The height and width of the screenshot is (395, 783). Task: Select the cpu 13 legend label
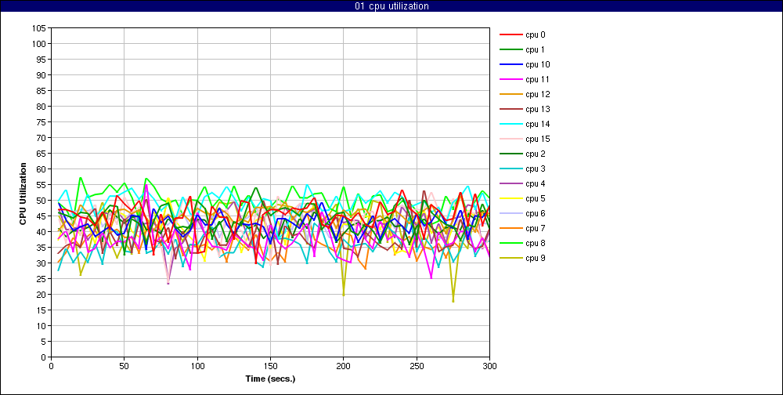click(x=537, y=109)
